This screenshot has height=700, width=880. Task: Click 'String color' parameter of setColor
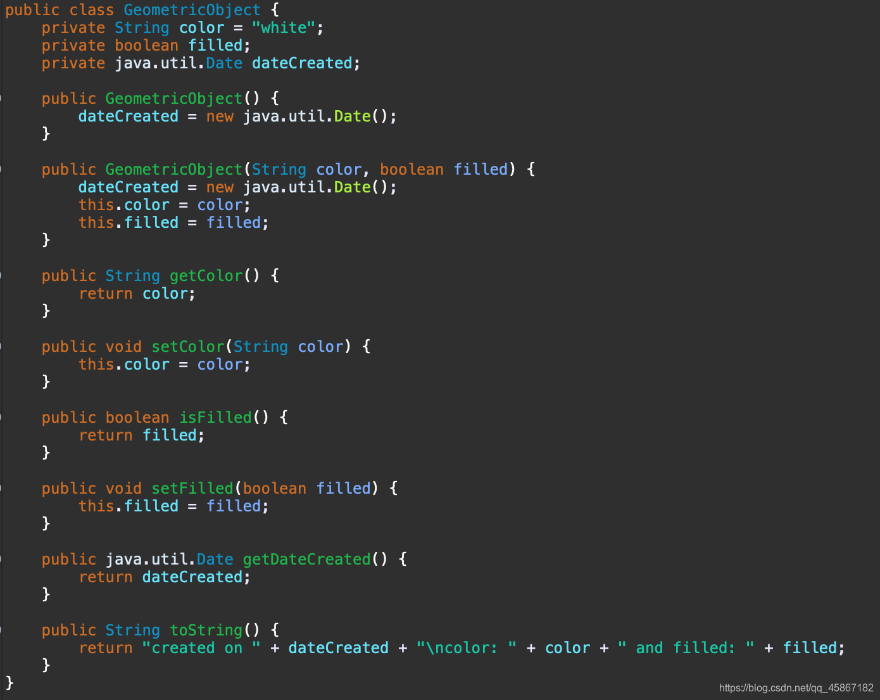[288, 347]
